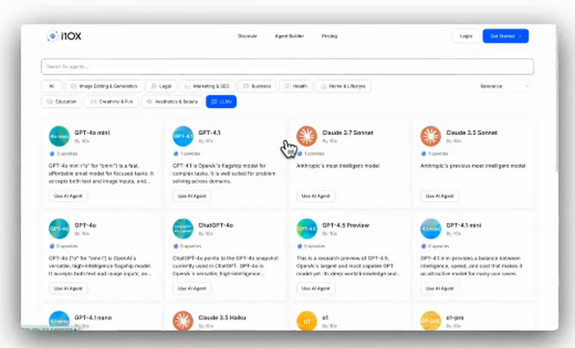Open the o1-pro agent avatar

click(x=431, y=320)
